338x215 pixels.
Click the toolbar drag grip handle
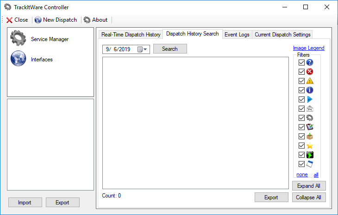click(2, 20)
